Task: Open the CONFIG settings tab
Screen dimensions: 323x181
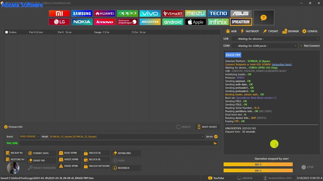Action: (310, 31)
